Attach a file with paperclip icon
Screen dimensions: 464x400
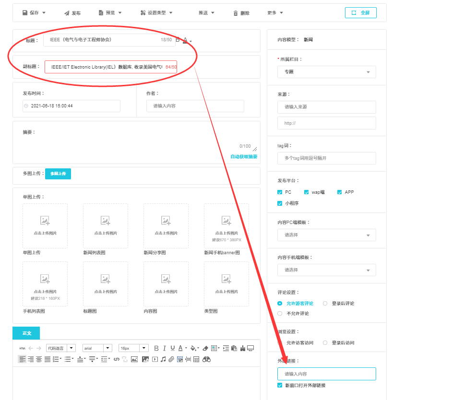171,359
